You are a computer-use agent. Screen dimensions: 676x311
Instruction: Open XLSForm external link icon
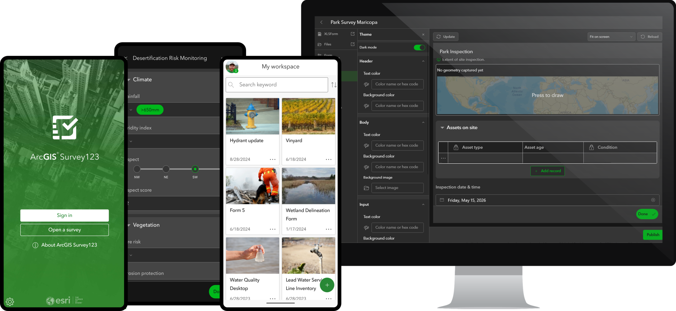(353, 34)
